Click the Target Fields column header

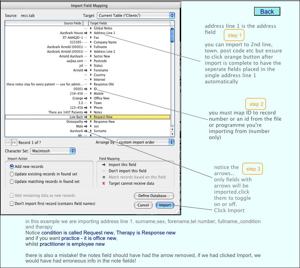click(129, 23)
